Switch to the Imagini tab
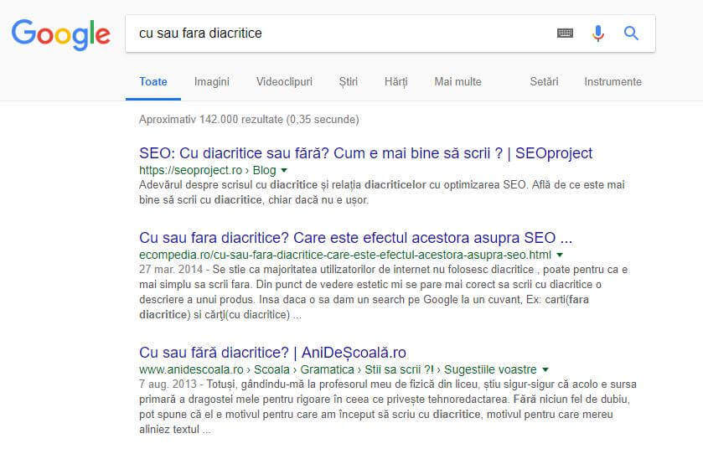This screenshot has height=454, width=703. pos(212,81)
